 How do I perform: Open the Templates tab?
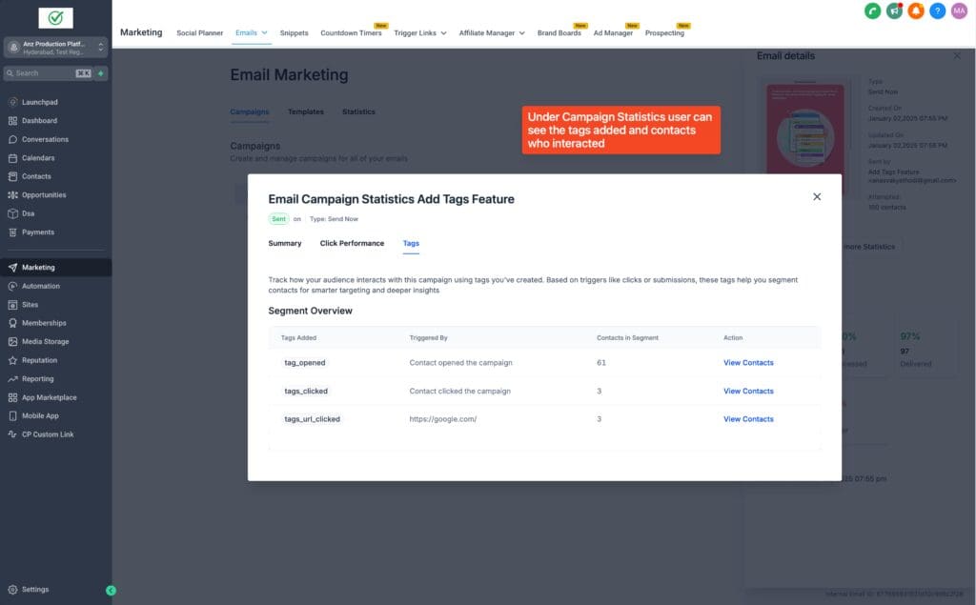305,111
